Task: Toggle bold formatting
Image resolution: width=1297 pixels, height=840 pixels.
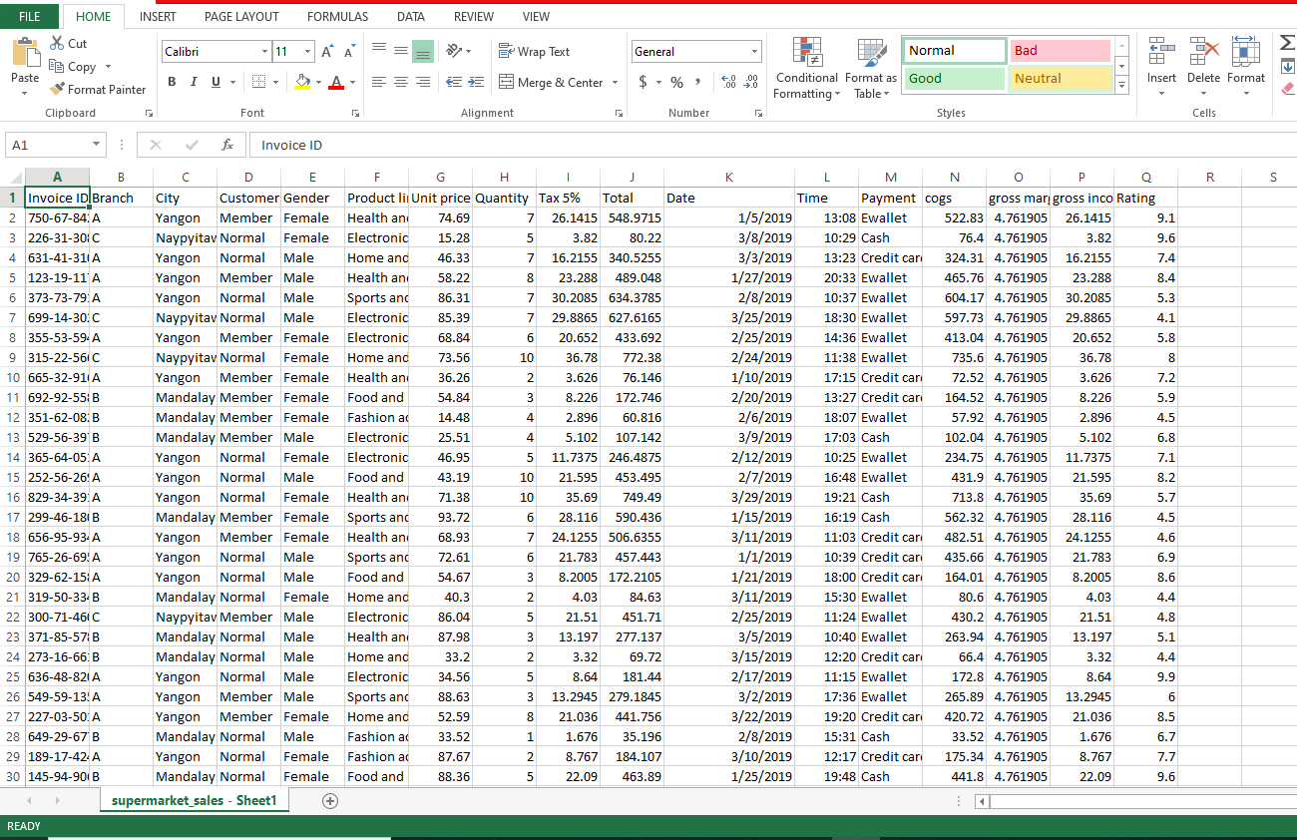Action: pyautogui.click(x=171, y=82)
